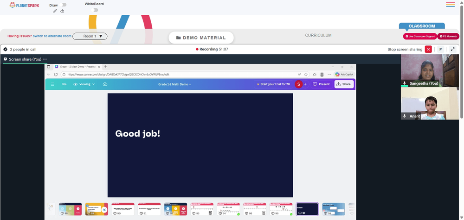Click Start your trial for ₹0
This screenshot has height=220, width=464.
[x=273, y=84]
